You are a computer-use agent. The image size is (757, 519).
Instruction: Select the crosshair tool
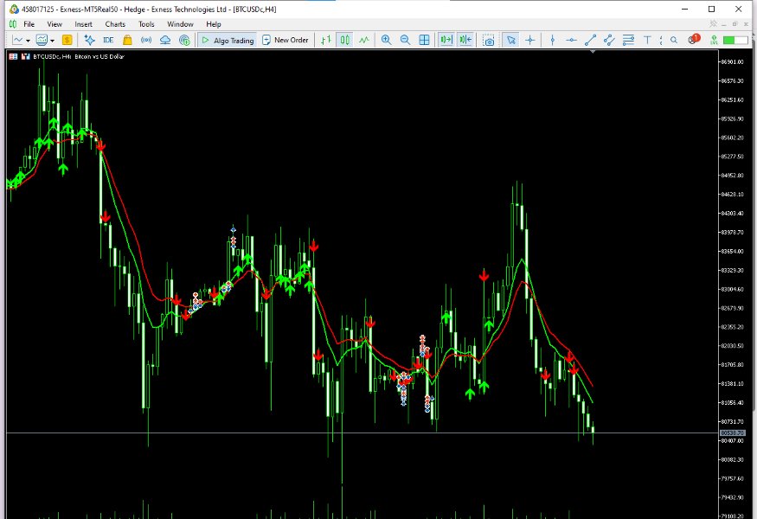tap(530, 40)
